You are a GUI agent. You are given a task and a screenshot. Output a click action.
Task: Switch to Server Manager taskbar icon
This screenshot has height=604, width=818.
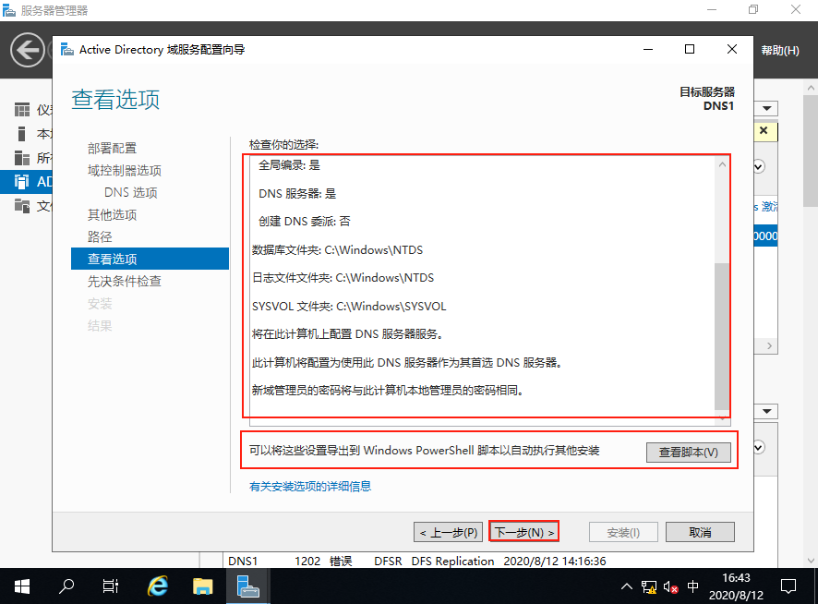tap(247, 586)
